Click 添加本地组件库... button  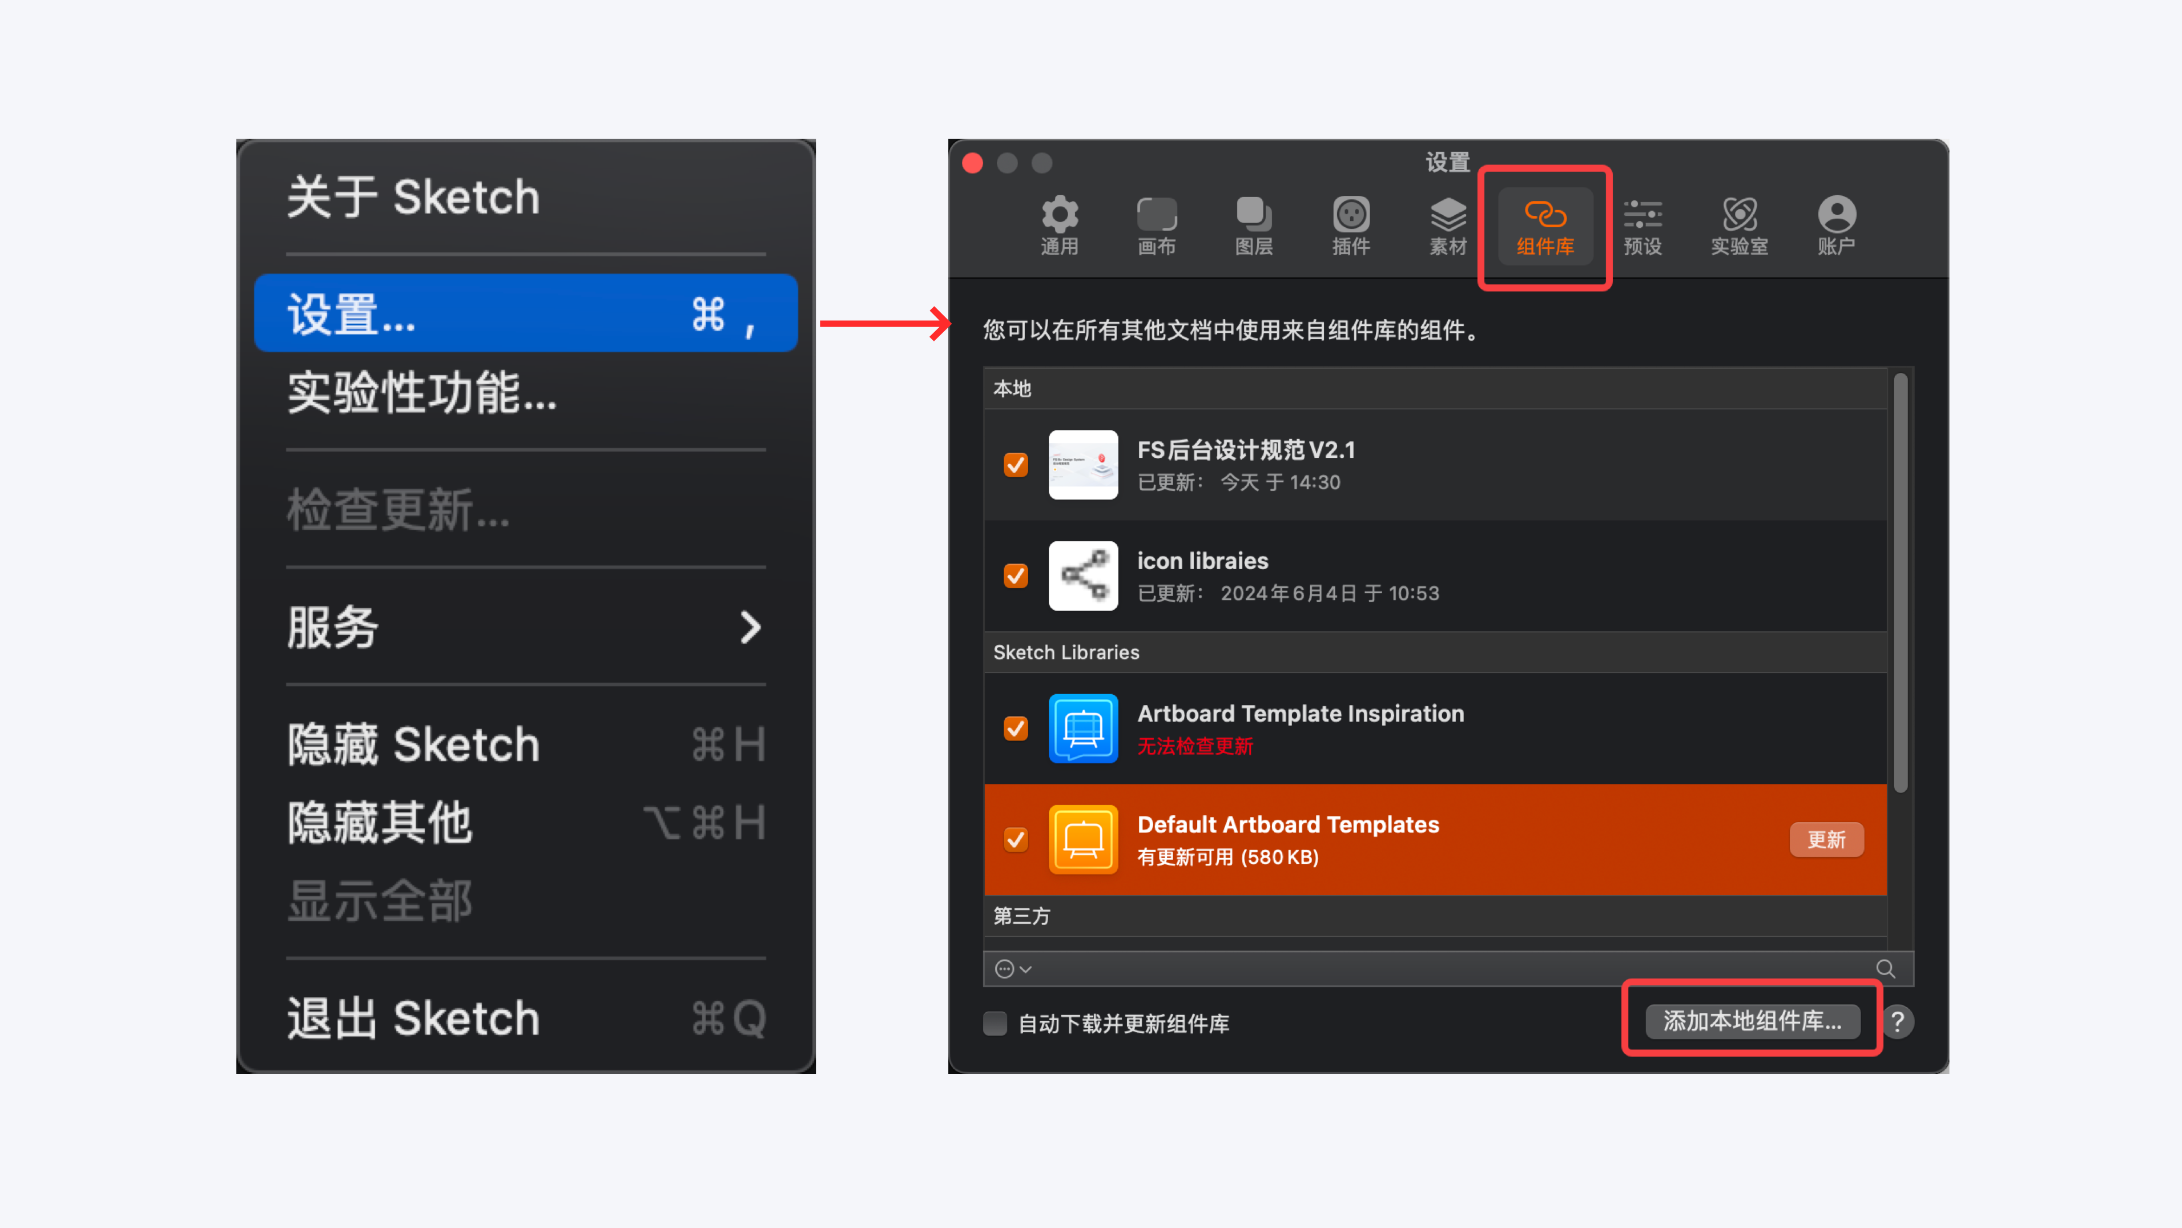[1753, 1021]
